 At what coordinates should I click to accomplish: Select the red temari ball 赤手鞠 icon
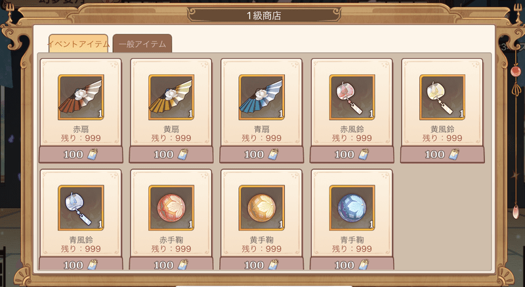pos(171,208)
